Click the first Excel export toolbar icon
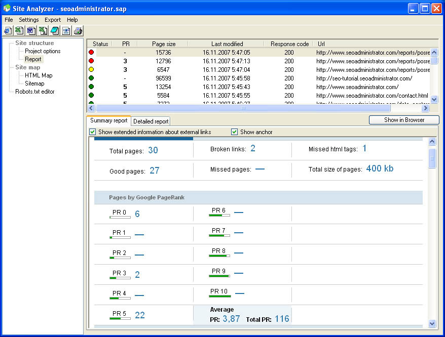Viewport: 445px width, 337px height. point(19,31)
